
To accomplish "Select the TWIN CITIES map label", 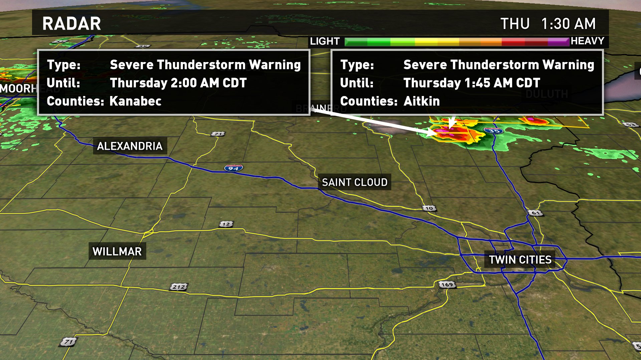I will click(x=520, y=259).
